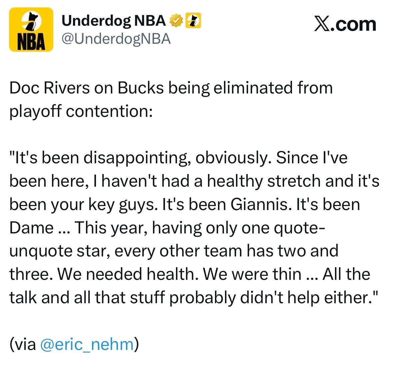Click the X logo in the X.com watermark
Image resolution: width=393 pixels, height=372 pixels.
point(322,25)
